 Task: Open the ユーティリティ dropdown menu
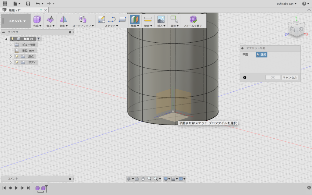[x=83, y=26]
